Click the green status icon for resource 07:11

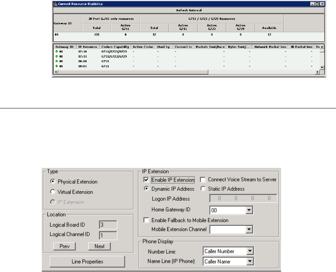pos(56,57)
